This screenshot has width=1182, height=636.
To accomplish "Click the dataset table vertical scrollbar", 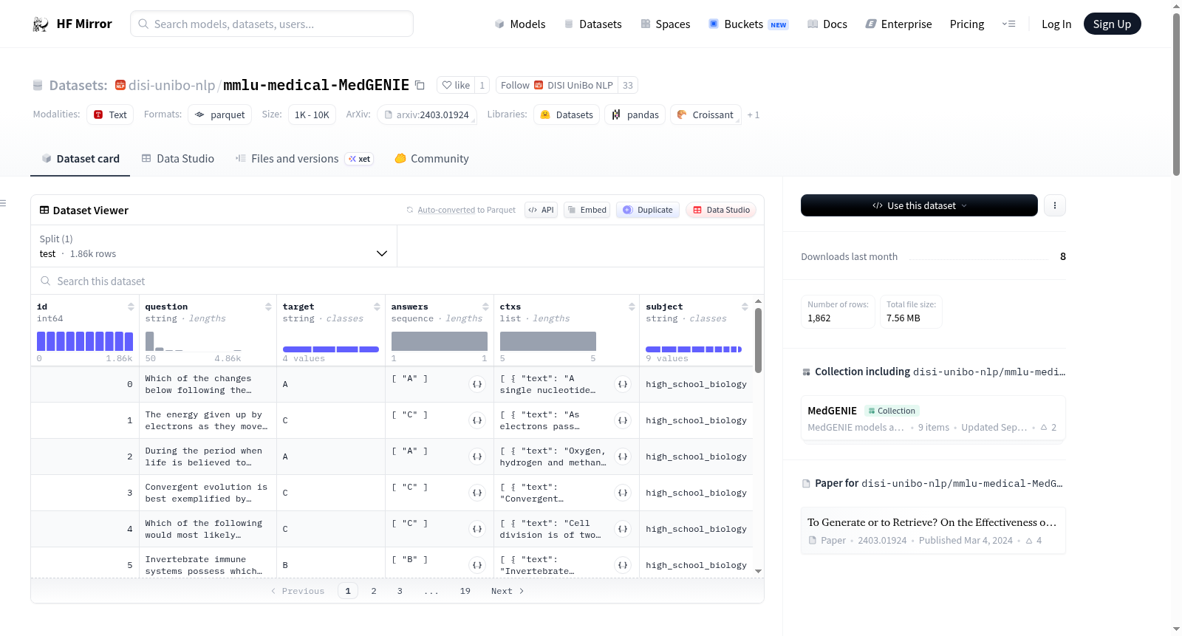I will point(758,341).
